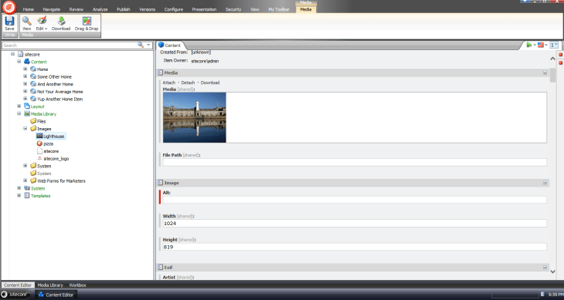Open the Publish ribbon tab
The width and height of the screenshot is (564, 300).
coord(124,9)
